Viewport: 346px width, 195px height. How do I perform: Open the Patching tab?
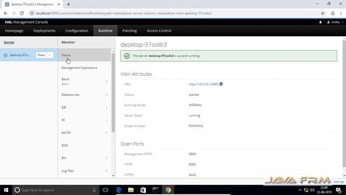tap(130, 31)
